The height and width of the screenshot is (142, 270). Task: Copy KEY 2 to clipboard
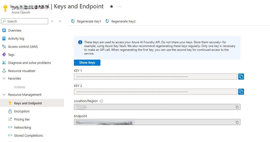pos(241,91)
